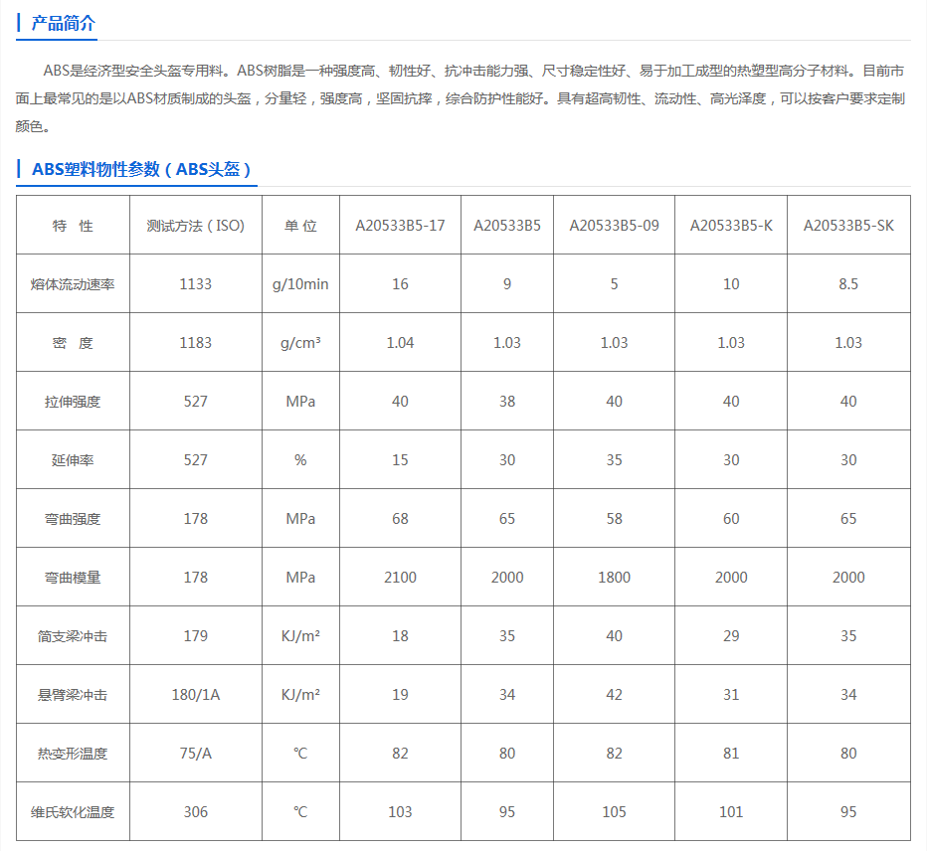Select the 测试方法 (ISO) column header
The height and width of the screenshot is (851, 927).
tap(196, 226)
